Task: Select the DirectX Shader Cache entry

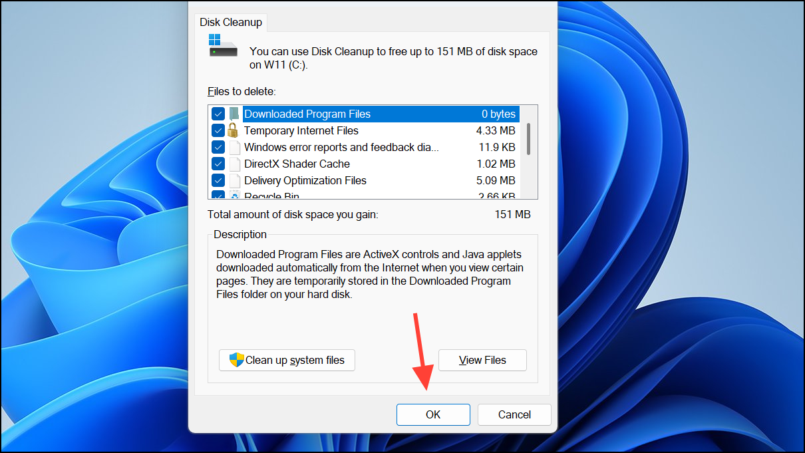Action: [297, 164]
